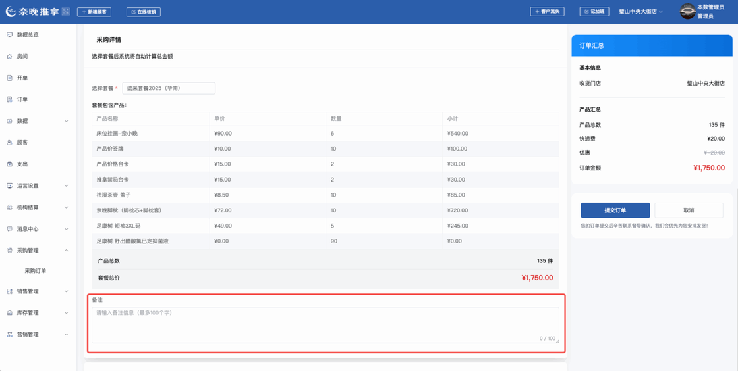The image size is (738, 371).
Task: Click the 采购管理 shopping cart icon
Action: [x=9, y=251]
